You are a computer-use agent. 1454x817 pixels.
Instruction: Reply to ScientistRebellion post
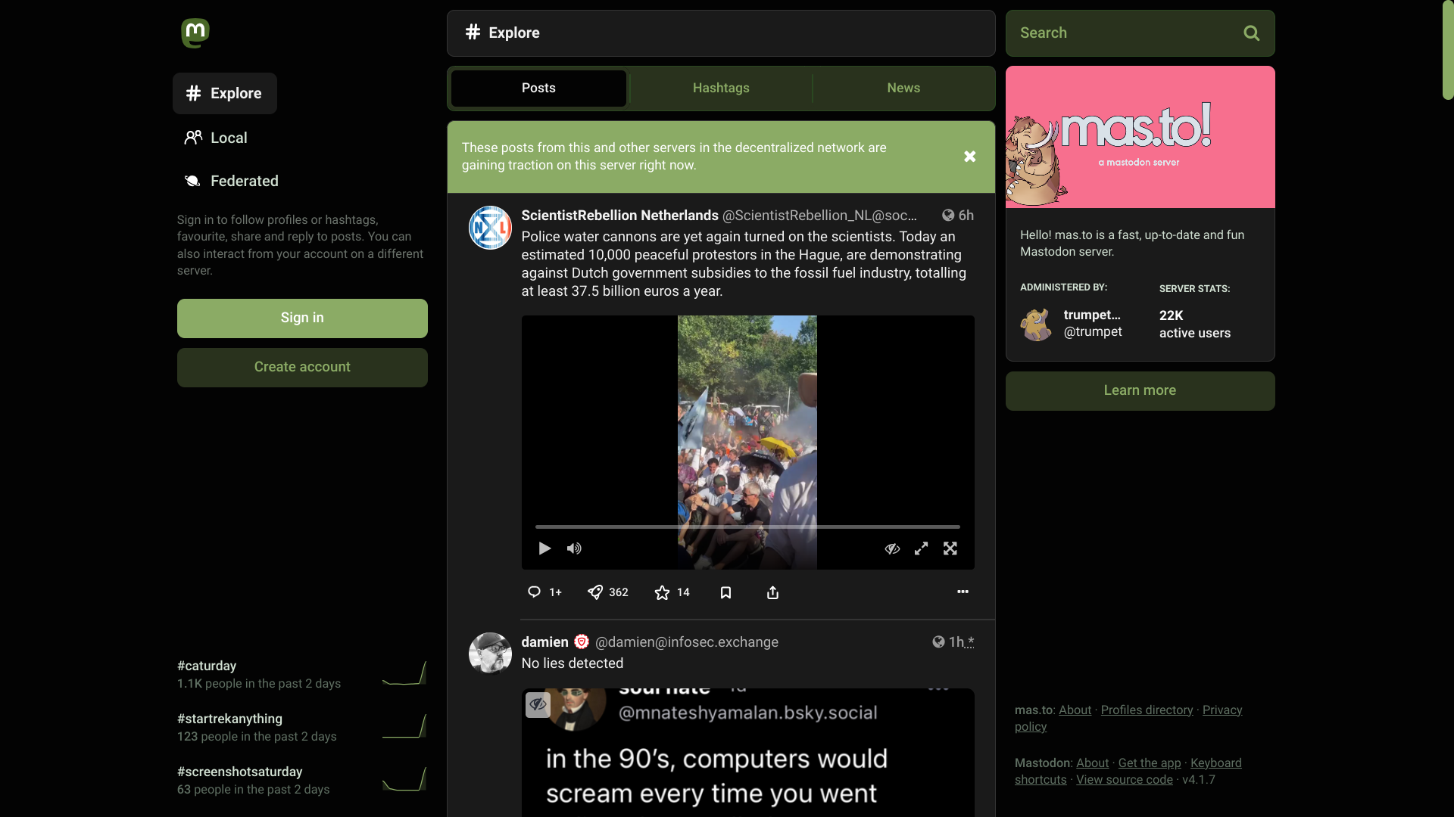pos(534,592)
